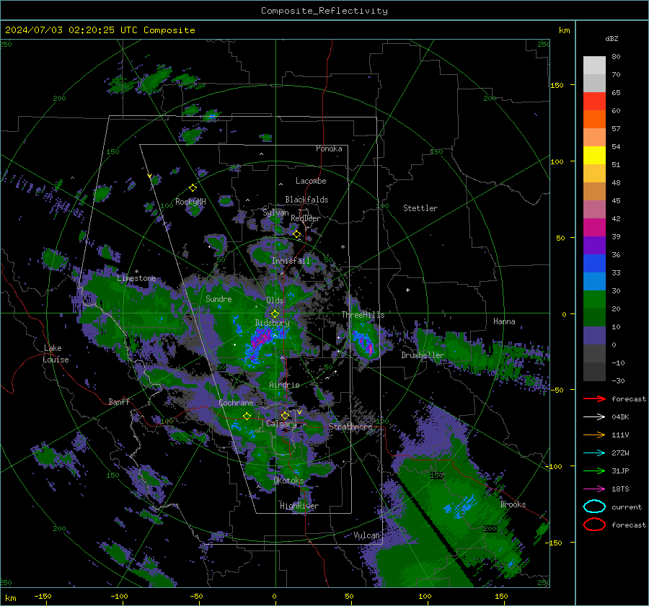Click the Didsbury town label
Image resolution: width=649 pixels, height=606 pixels.
(x=272, y=323)
